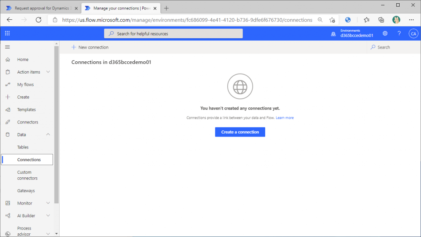The image size is (421, 237).
Task: Open Gateways in sidebar
Action: tap(26, 191)
